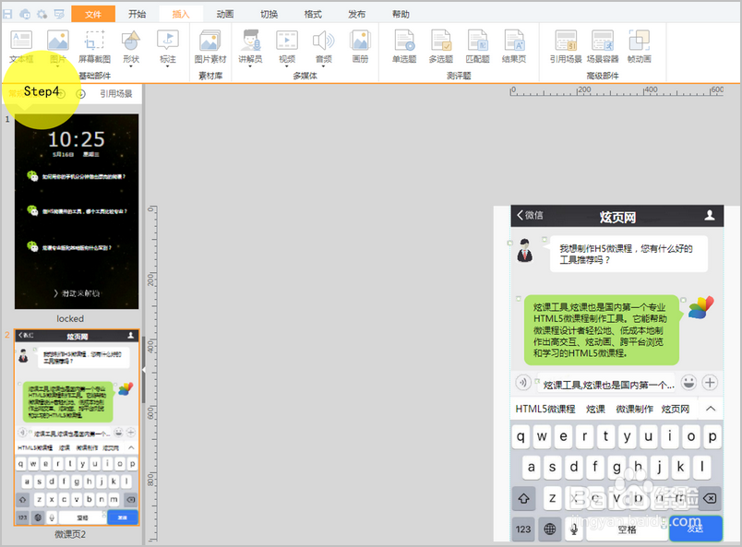742x547 pixels.
Task: Select the HTML5微课程 keyboard suggestion
Action: [545, 409]
